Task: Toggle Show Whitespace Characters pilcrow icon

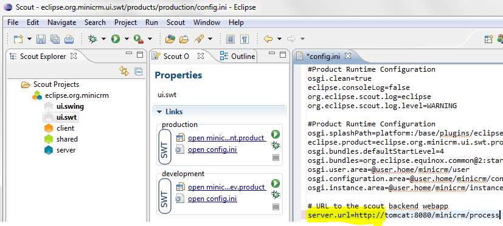Action: [x=245, y=39]
